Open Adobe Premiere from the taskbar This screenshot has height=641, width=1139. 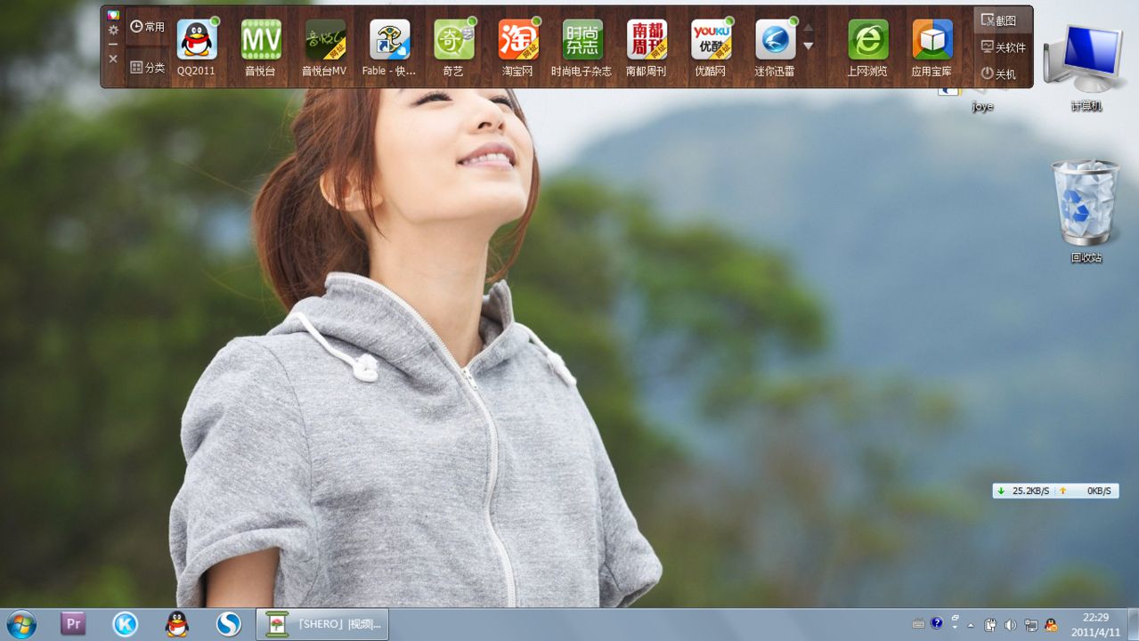[73, 624]
